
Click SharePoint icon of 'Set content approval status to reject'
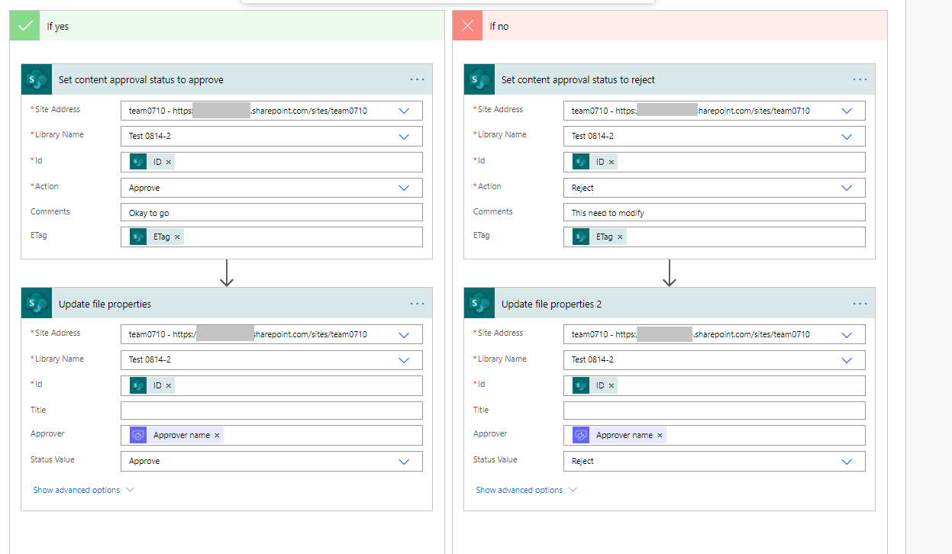click(479, 79)
